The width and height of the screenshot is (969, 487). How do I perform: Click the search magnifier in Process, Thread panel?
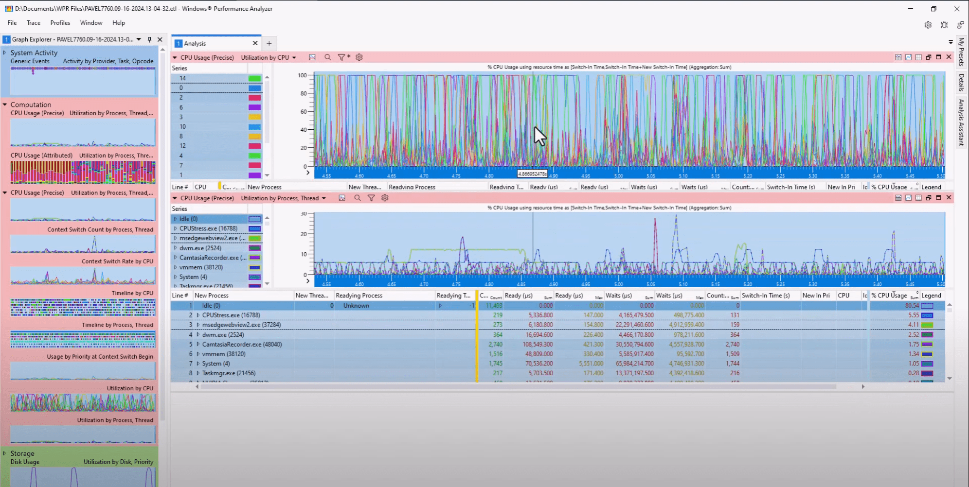pos(358,198)
